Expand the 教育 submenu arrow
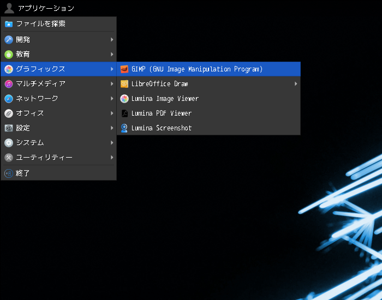This screenshot has height=300, width=382. [x=112, y=55]
